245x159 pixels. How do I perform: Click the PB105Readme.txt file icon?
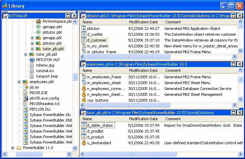[25, 104]
